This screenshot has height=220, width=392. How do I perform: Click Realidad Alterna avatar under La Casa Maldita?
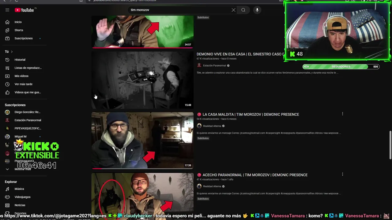pyautogui.click(x=199, y=126)
